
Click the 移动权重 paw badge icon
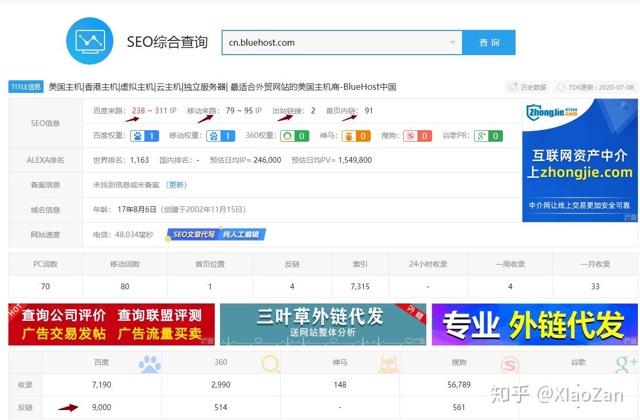[221, 136]
